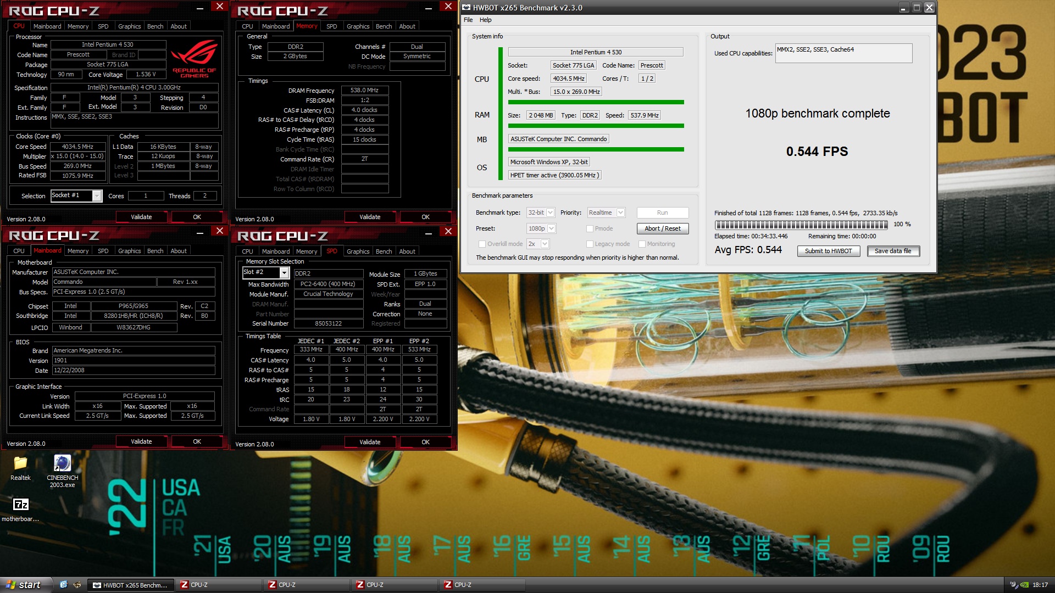This screenshot has height=593, width=1055.
Task: Minimize the HWBOT x265 Benchmark window
Action: (903, 8)
